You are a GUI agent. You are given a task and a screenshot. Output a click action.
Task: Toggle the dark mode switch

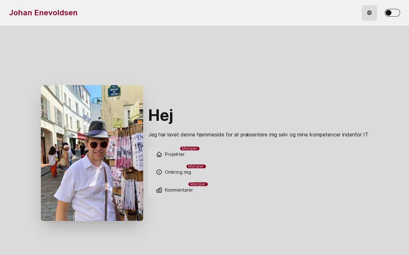(x=392, y=13)
